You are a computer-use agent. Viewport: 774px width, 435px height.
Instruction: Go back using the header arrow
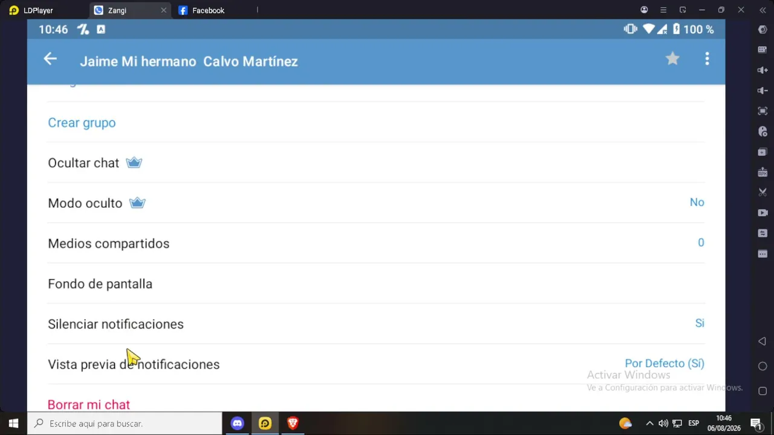pyautogui.click(x=50, y=59)
